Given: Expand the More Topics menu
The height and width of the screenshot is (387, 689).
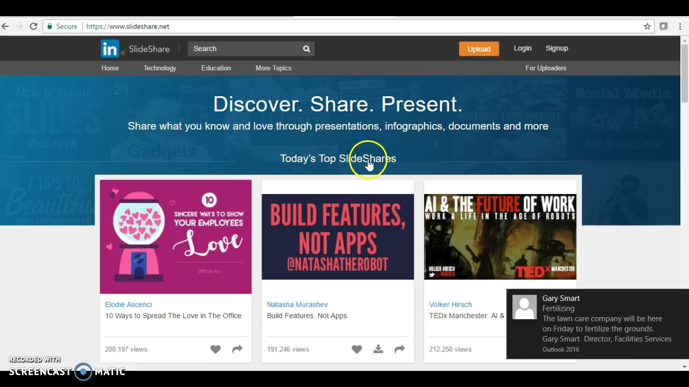Looking at the screenshot, I should [x=273, y=68].
